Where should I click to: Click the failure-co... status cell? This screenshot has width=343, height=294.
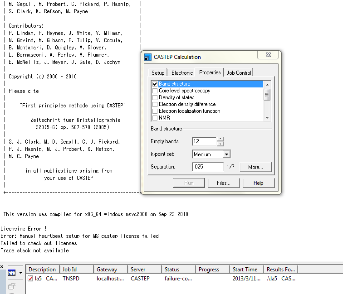[178, 279]
